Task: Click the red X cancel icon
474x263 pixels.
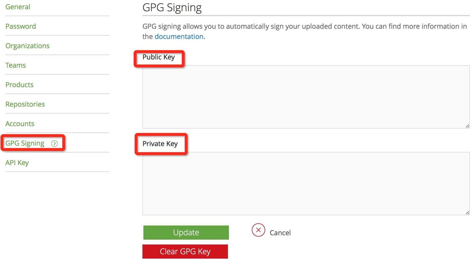Action: point(258,230)
